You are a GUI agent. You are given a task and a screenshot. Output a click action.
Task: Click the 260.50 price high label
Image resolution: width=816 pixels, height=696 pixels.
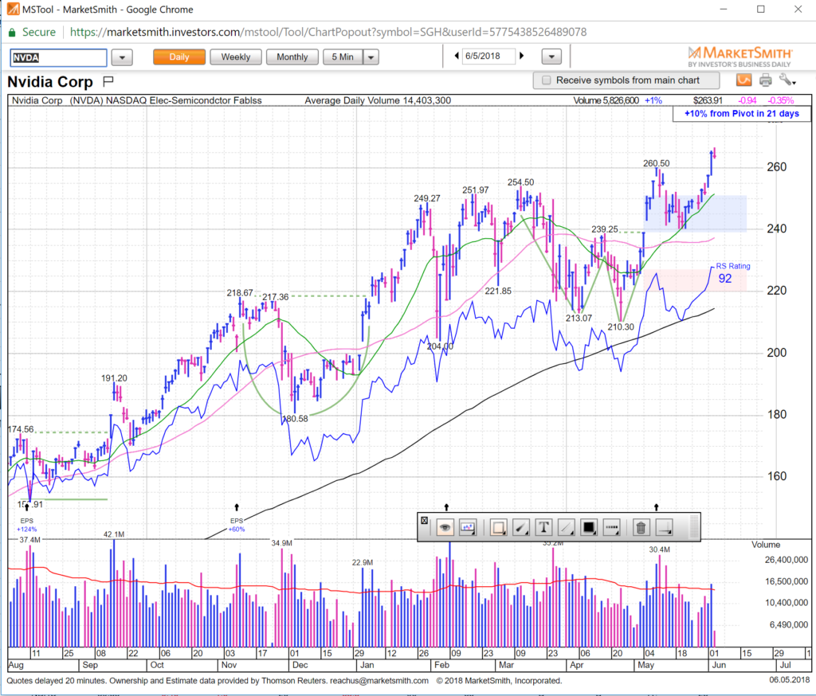(657, 163)
